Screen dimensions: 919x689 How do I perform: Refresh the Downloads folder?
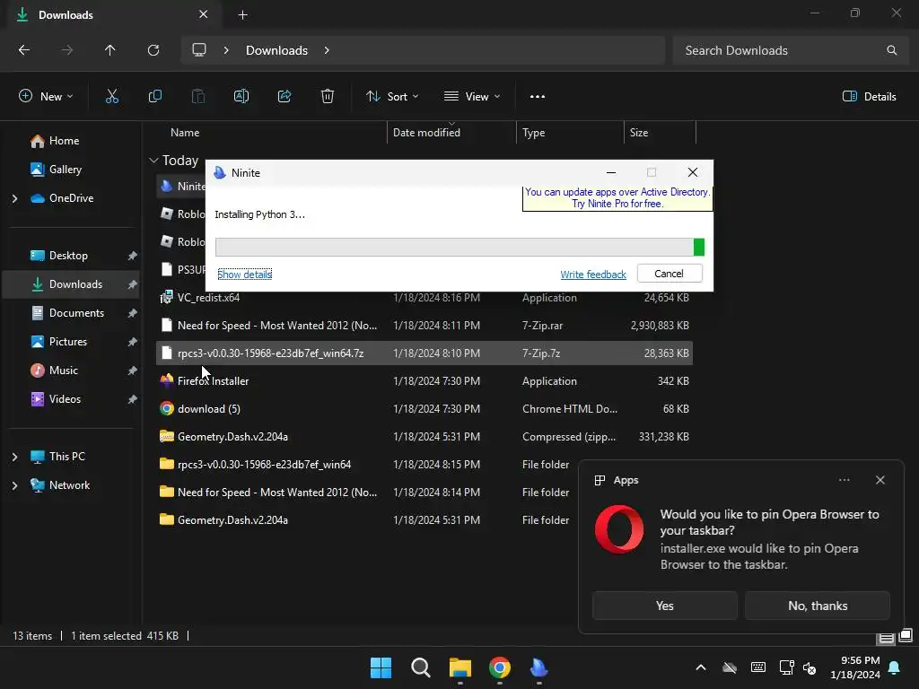(x=153, y=50)
